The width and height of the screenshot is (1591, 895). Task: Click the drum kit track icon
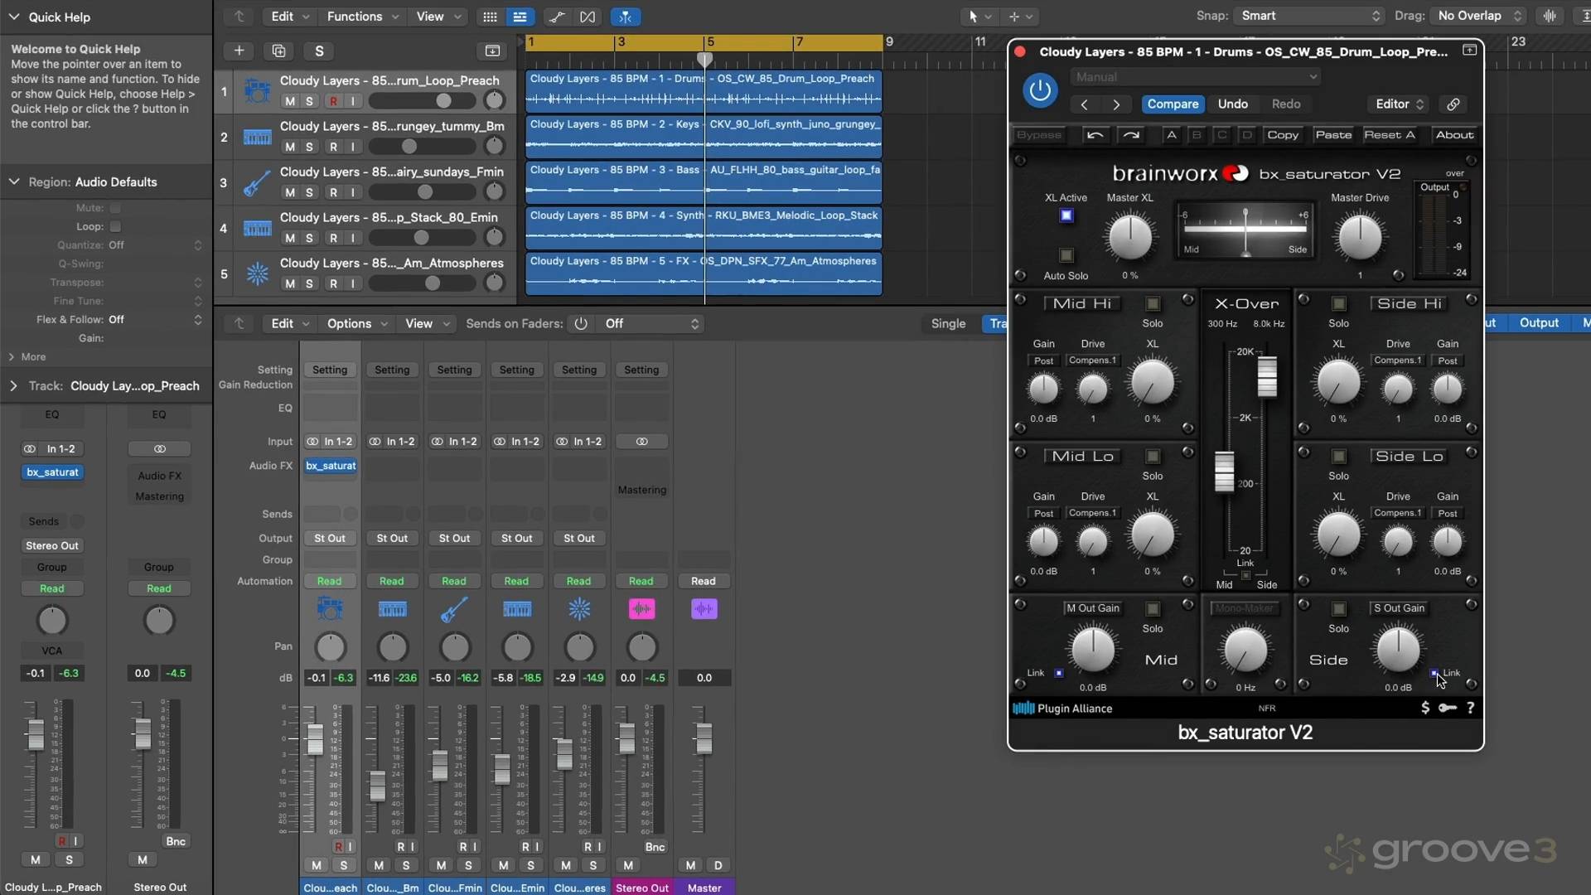[257, 91]
